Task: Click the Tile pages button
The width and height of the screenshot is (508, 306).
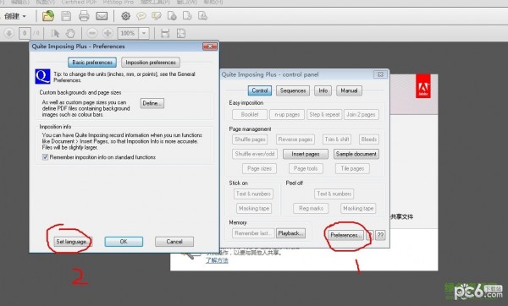Action: [352, 168]
